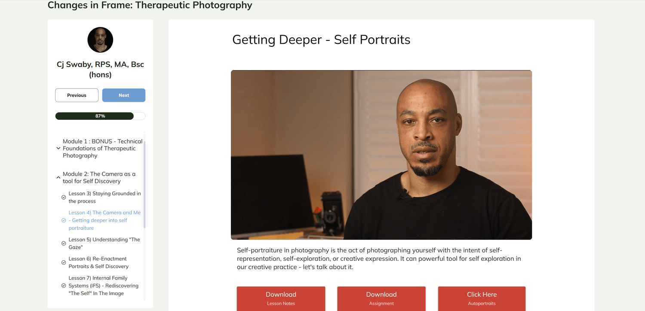Click the 87% course progress bar
This screenshot has height=311, width=645.
[100, 116]
